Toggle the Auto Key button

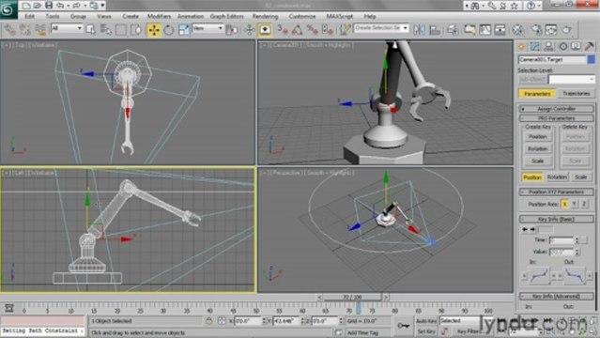(x=426, y=321)
